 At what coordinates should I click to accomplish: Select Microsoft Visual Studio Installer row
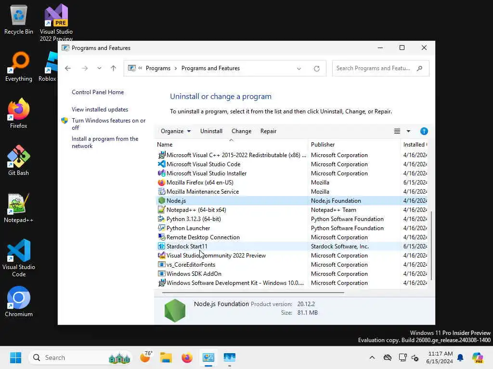tap(291, 173)
